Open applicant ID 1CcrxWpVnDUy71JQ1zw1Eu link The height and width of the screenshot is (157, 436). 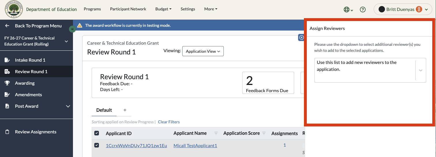[x=136, y=145]
